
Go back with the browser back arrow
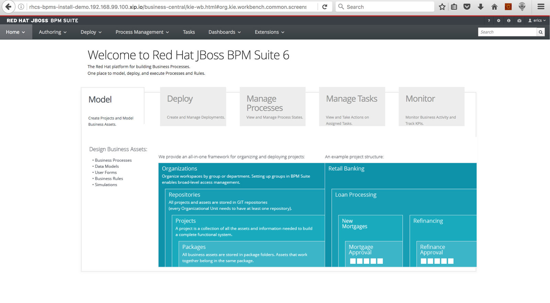[x=8, y=7]
